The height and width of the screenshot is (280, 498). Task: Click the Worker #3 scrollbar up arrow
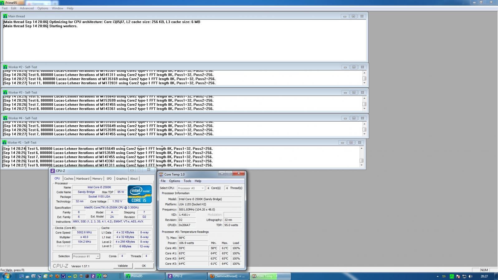pyautogui.click(x=364, y=98)
